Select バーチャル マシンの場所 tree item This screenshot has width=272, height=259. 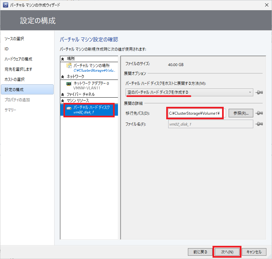89,68
